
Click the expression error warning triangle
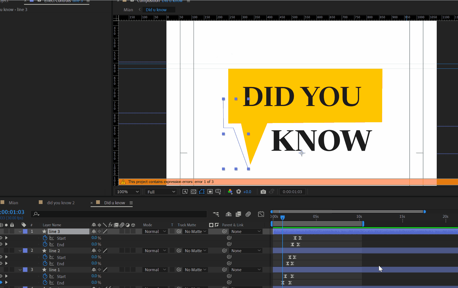(123, 182)
